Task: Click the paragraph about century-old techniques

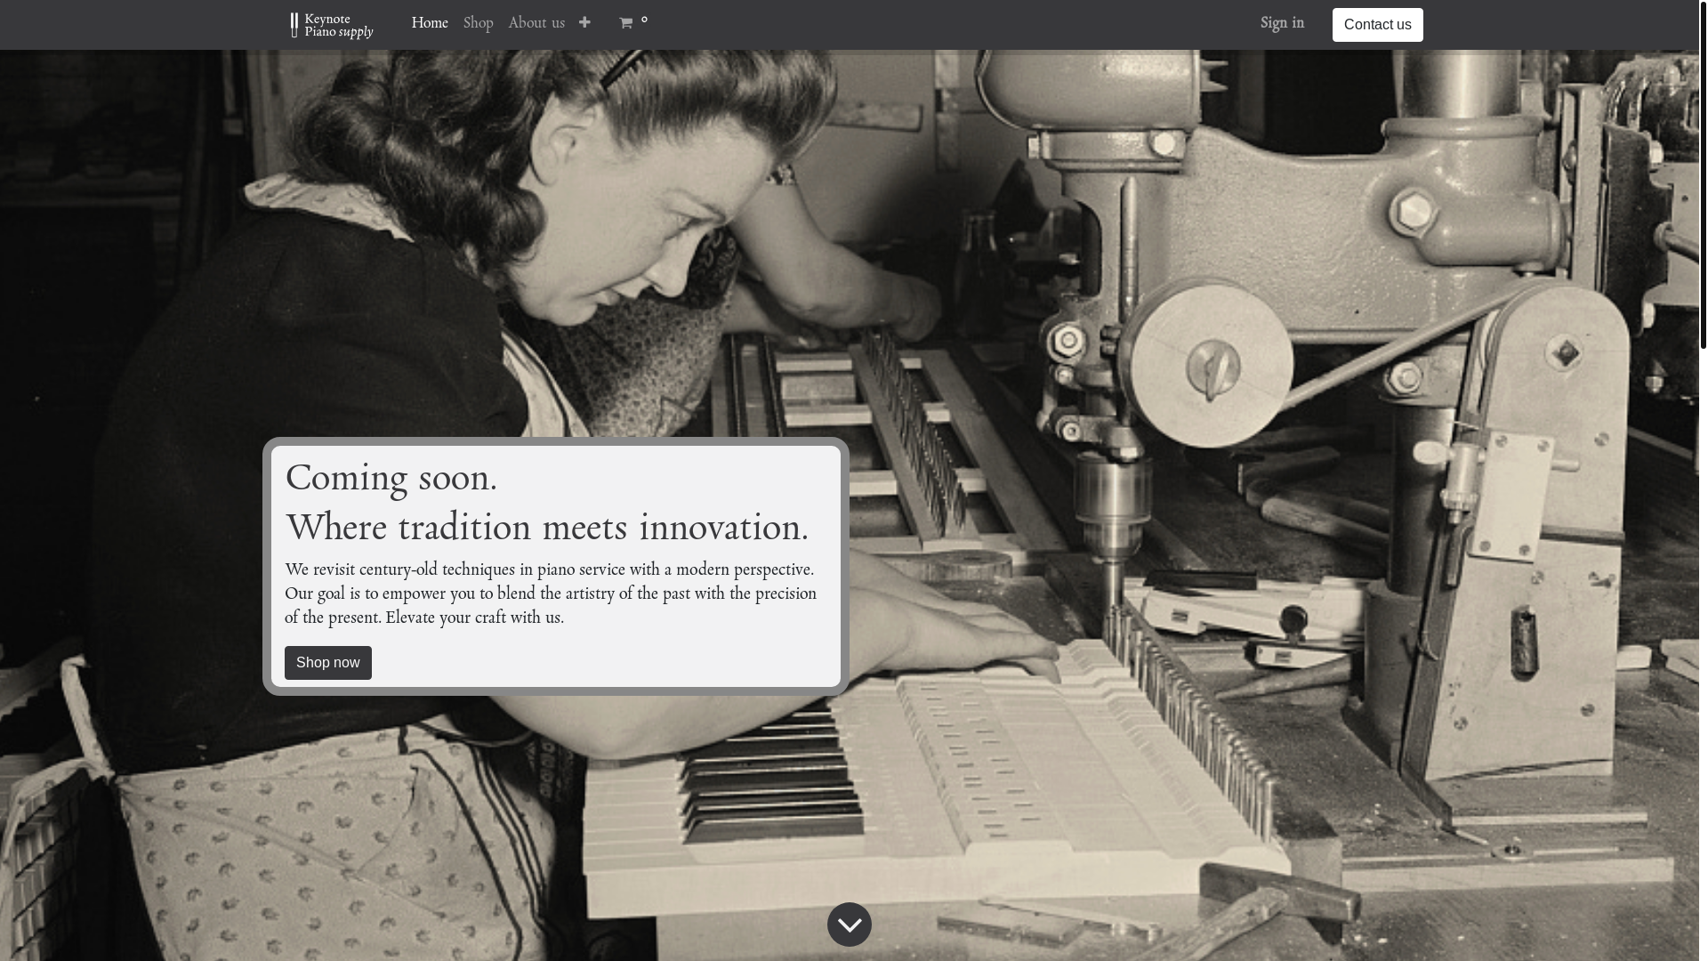Action: 552,594
